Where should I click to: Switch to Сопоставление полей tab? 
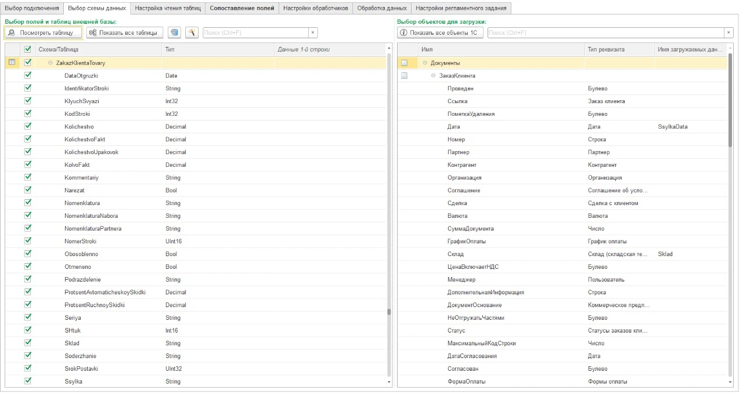(241, 8)
